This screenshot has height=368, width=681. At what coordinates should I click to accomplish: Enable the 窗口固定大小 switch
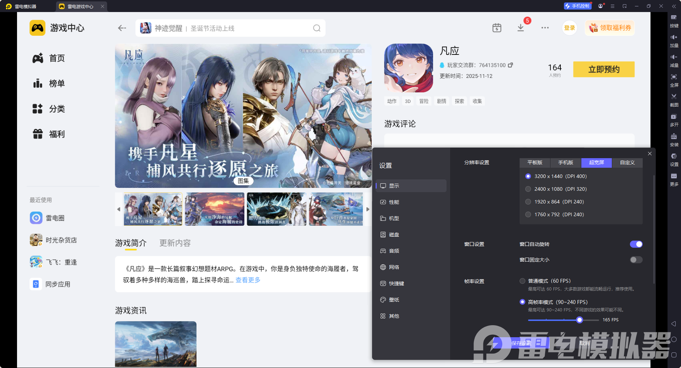[x=636, y=260]
